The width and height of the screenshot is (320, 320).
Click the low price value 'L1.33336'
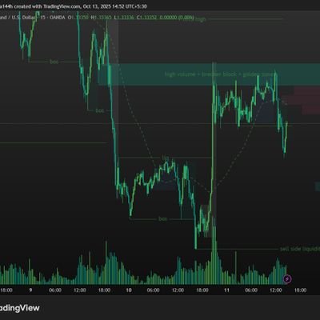(124, 18)
